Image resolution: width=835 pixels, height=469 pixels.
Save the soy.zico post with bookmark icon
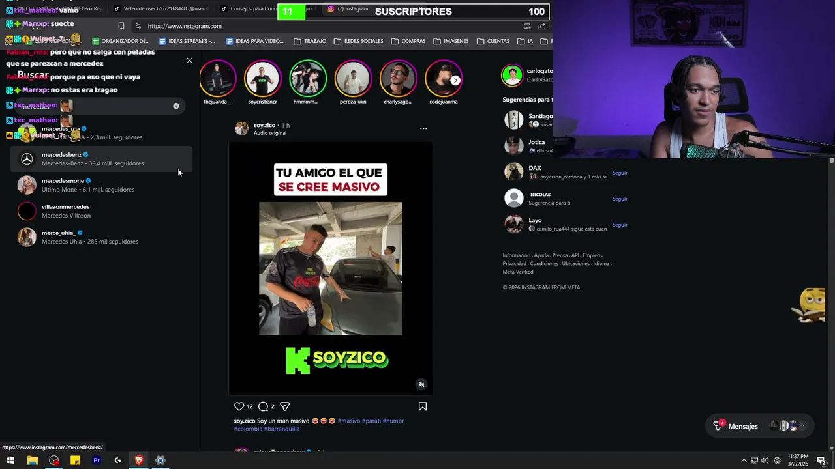pyautogui.click(x=423, y=406)
